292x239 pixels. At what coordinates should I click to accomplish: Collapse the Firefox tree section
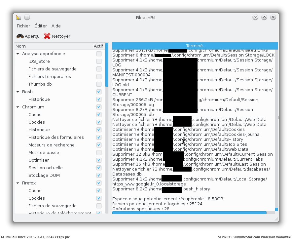coord(18,183)
